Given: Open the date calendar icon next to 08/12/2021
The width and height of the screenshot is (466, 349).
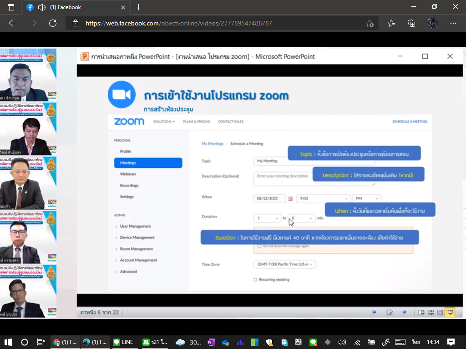Looking at the screenshot, I should (290, 199).
